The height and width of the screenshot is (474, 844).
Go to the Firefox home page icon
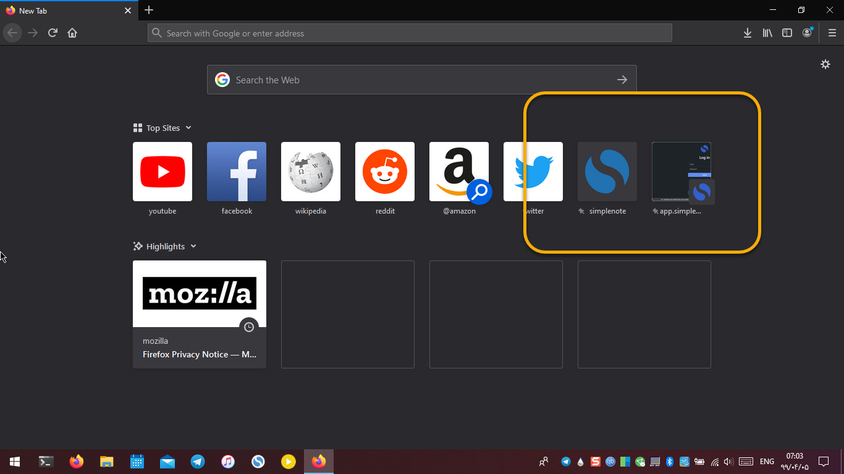72,33
